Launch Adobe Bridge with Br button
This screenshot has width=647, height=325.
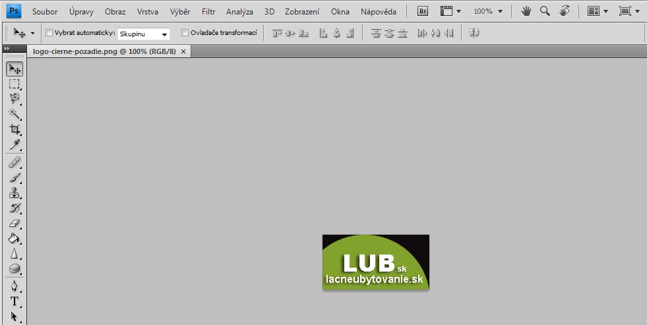[x=423, y=11]
